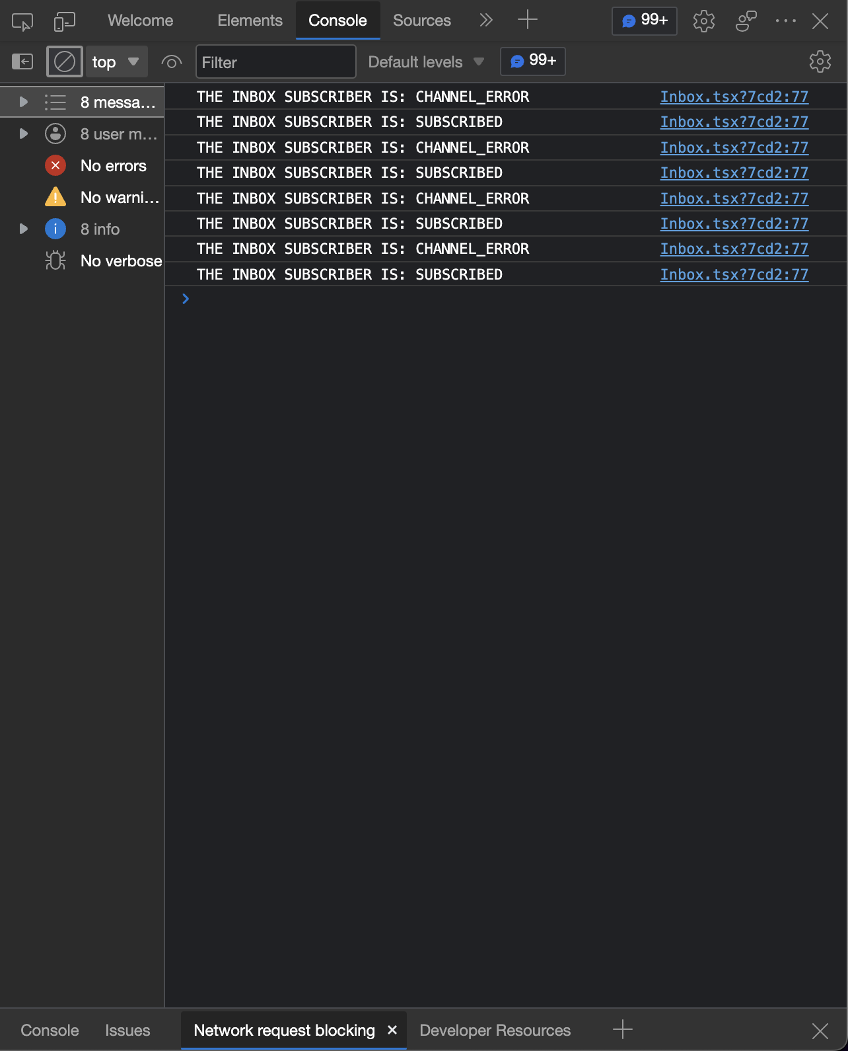Screen dimensions: 848x1051
Task: Open the Inbox.tsx source link
Action: [x=734, y=97]
